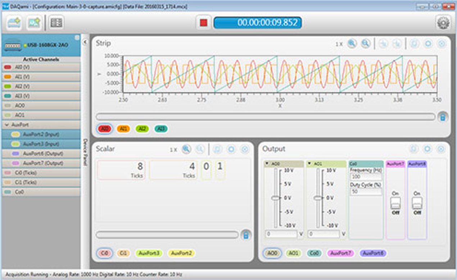Select channel AI0 (V) in Active Channels
Image resolution: width=457 pixels, height=280 pixels.
coord(41,67)
